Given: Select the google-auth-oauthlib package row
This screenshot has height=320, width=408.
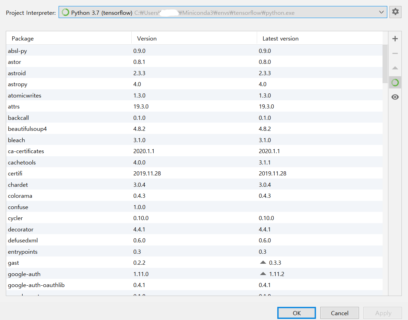Looking at the screenshot, I should coord(194,285).
